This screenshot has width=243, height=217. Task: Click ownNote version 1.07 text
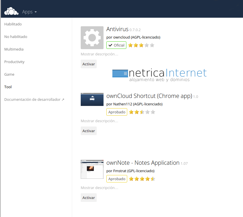[x=184, y=164]
